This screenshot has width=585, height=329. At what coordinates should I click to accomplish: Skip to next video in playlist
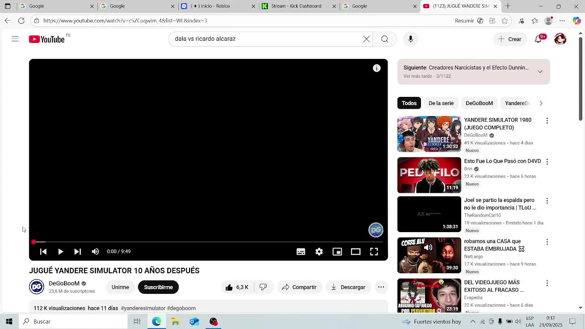78,251
